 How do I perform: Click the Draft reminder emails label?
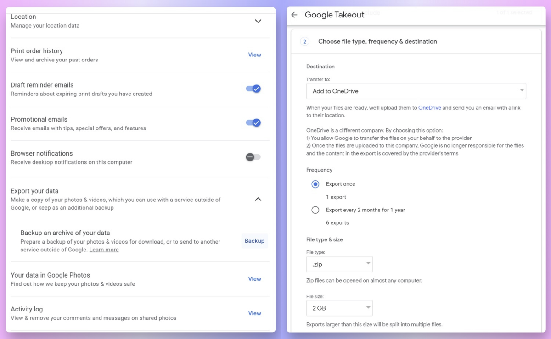point(42,85)
